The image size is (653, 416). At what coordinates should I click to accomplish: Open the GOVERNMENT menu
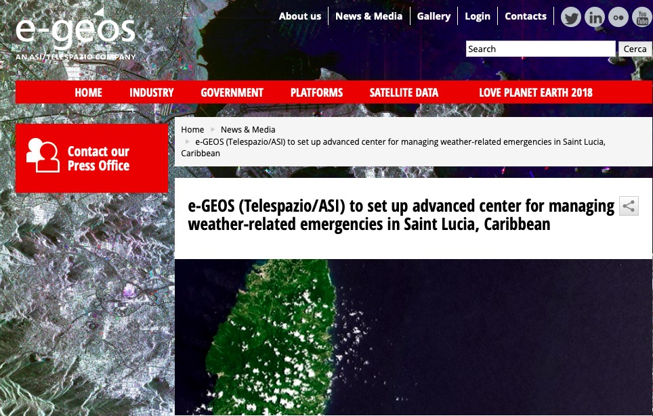[x=232, y=93]
